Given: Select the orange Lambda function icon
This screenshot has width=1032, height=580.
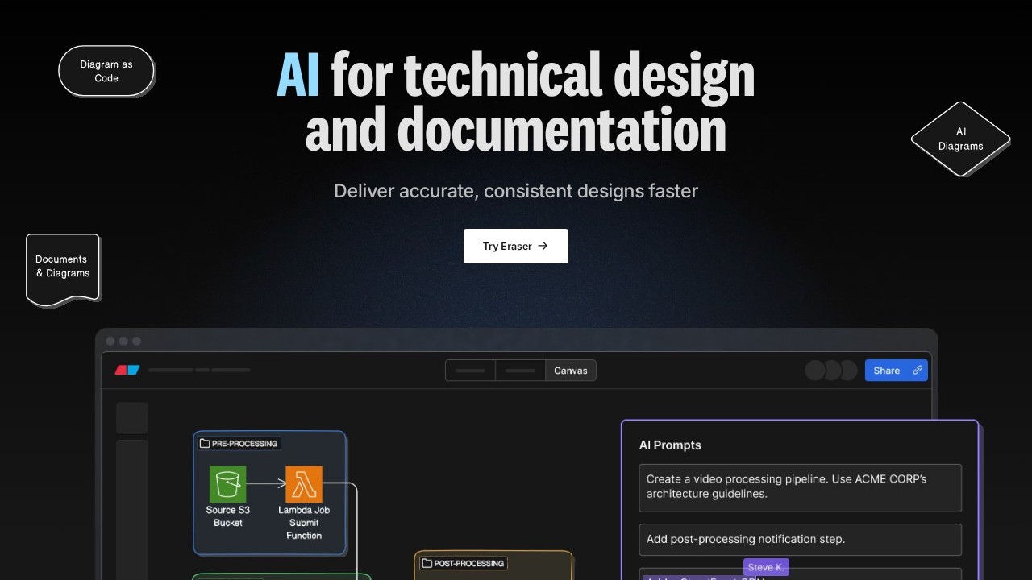Looking at the screenshot, I should click(304, 484).
